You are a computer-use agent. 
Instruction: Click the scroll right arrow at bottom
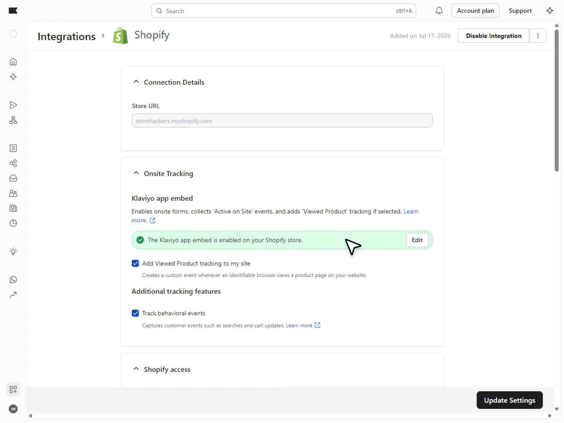[550, 416]
